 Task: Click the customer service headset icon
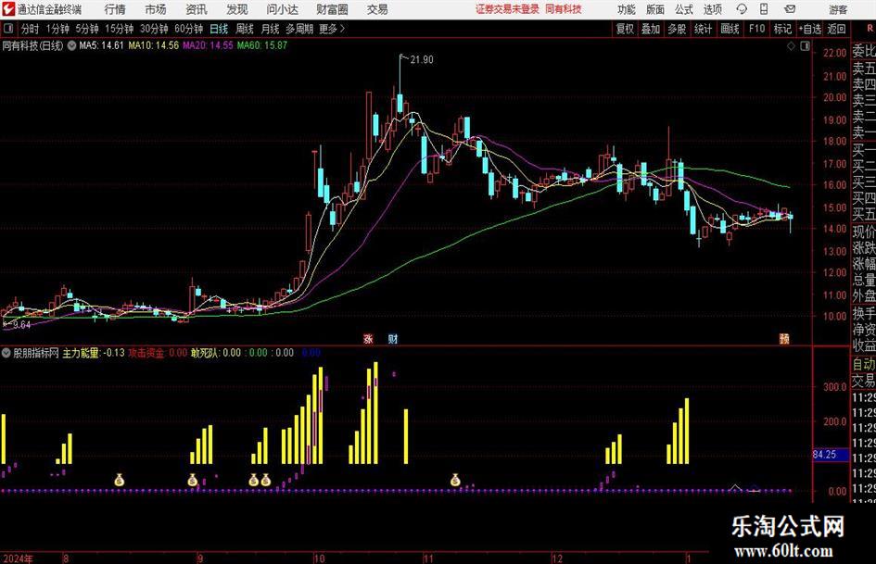point(742,9)
